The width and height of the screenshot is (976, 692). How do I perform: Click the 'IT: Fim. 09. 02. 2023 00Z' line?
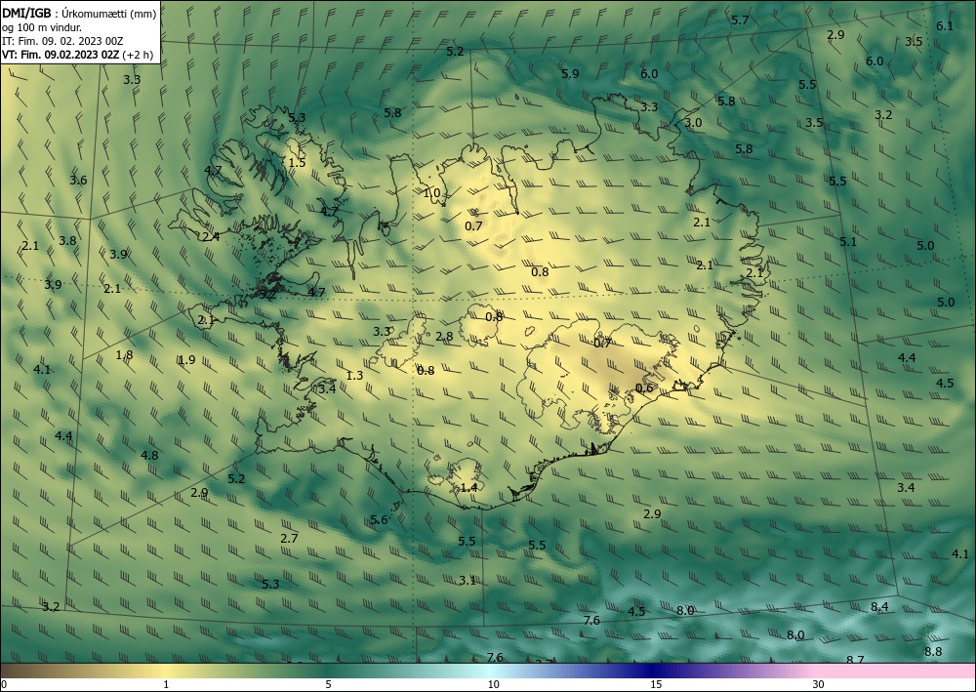pos(62,41)
